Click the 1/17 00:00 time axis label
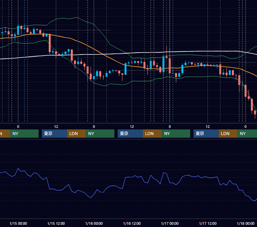 [x=170, y=223]
